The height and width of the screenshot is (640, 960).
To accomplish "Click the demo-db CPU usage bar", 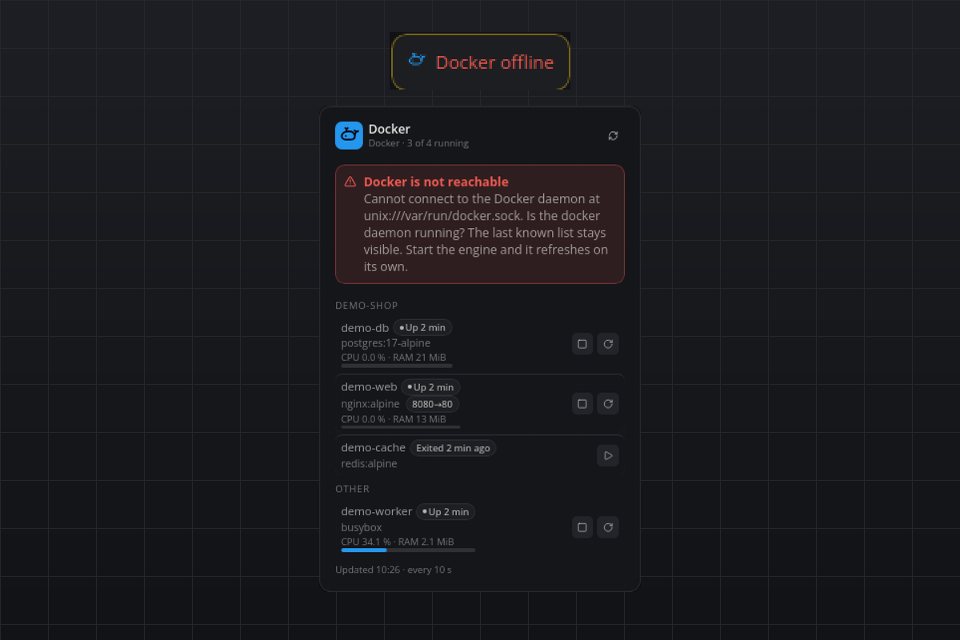I will 397,366.
